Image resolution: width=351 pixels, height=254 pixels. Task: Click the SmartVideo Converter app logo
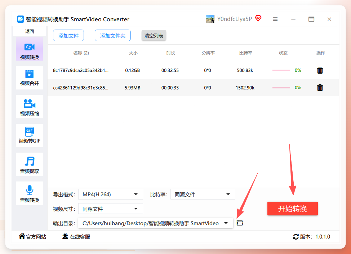click(x=21, y=19)
